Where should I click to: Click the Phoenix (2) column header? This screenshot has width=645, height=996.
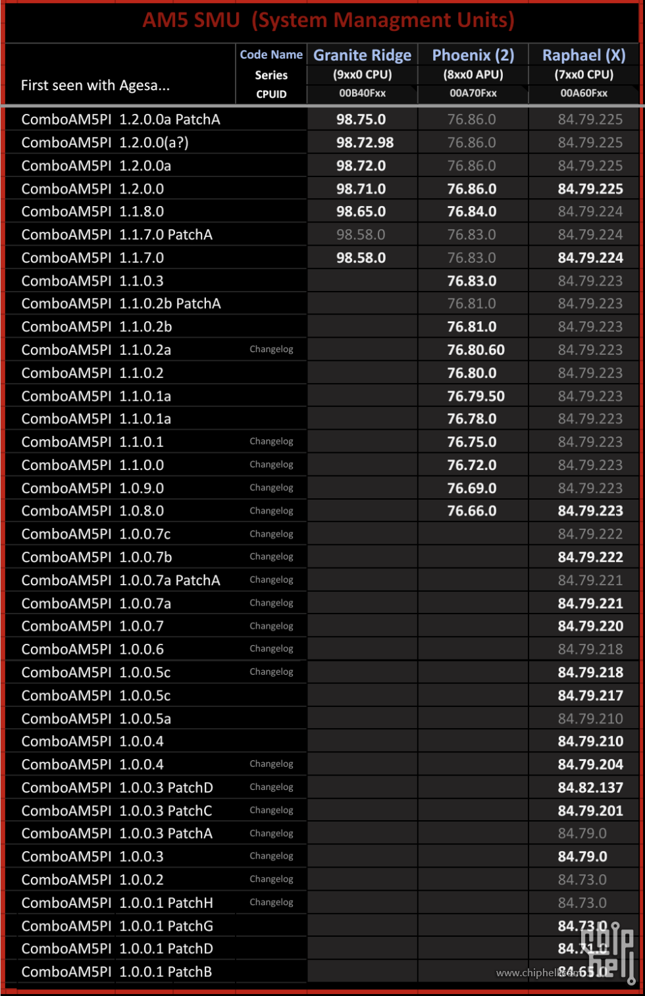coord(473,55)
